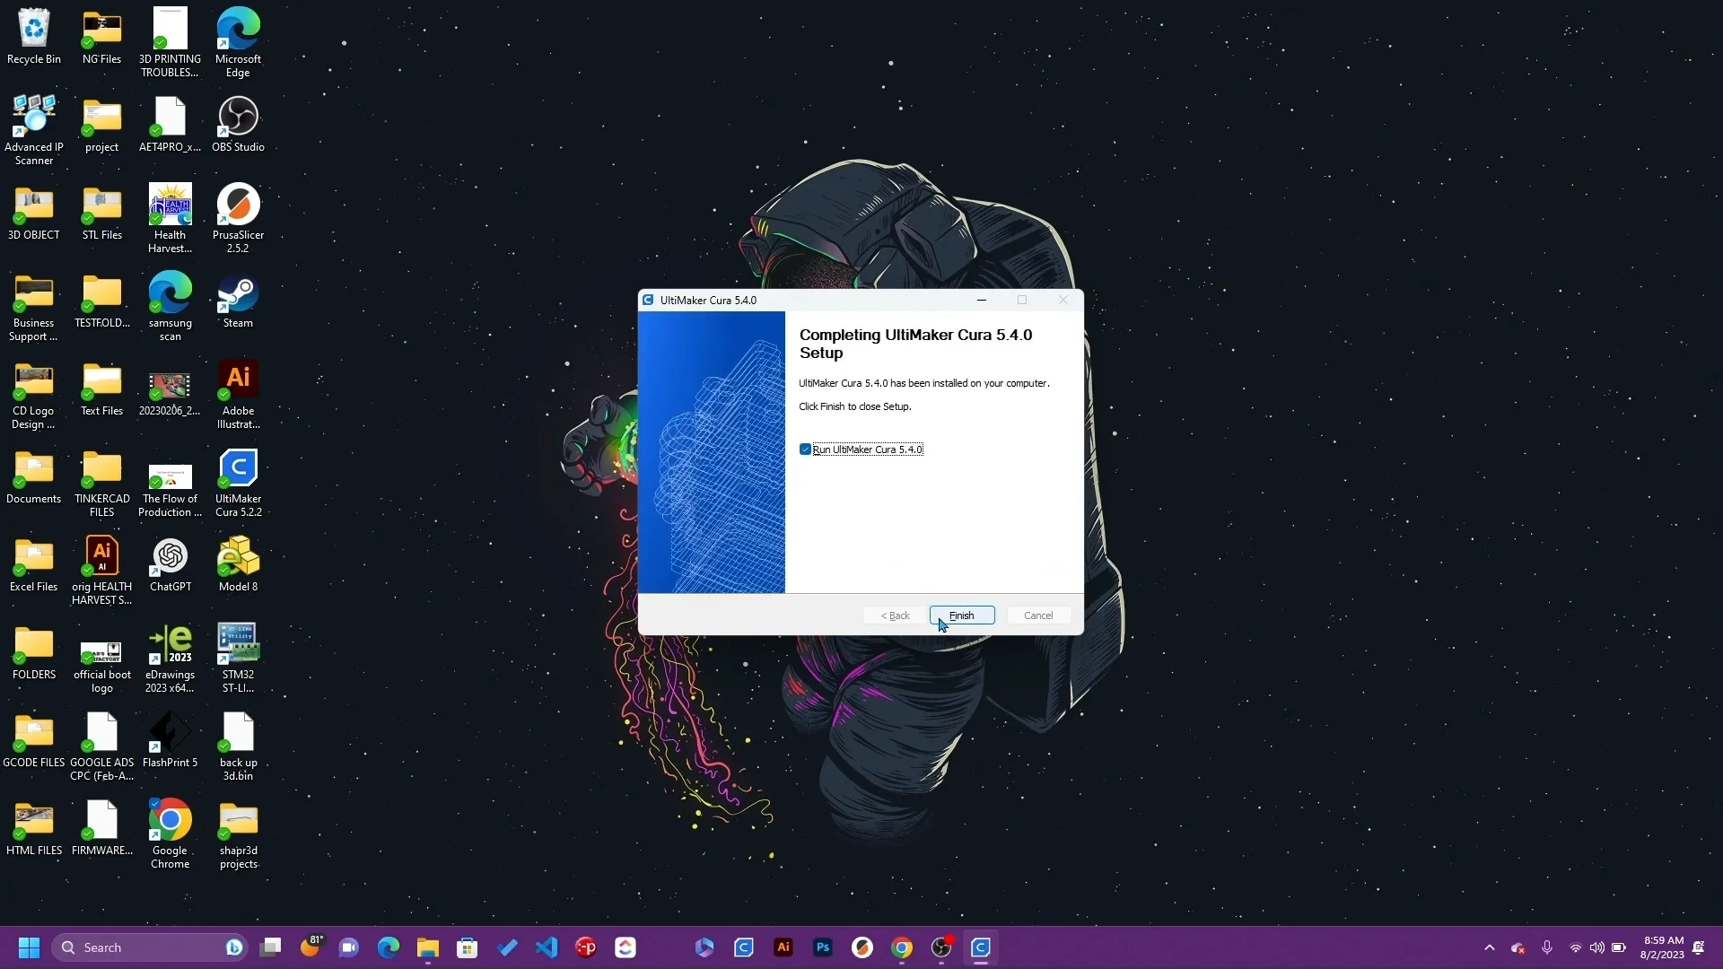Select the UltiMaker Cura 5.2.2 desktop shortcut
The width and height of the screenshot is (1723, 969).
pos(238,482)
